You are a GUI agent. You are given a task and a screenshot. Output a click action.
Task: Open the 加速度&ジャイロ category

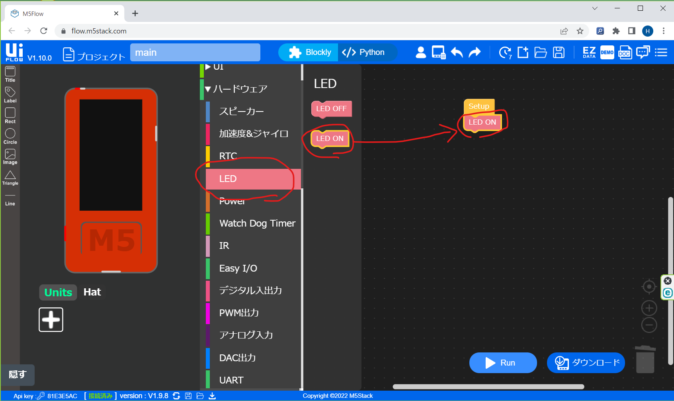pyautogui.click(x=253, y=134)
